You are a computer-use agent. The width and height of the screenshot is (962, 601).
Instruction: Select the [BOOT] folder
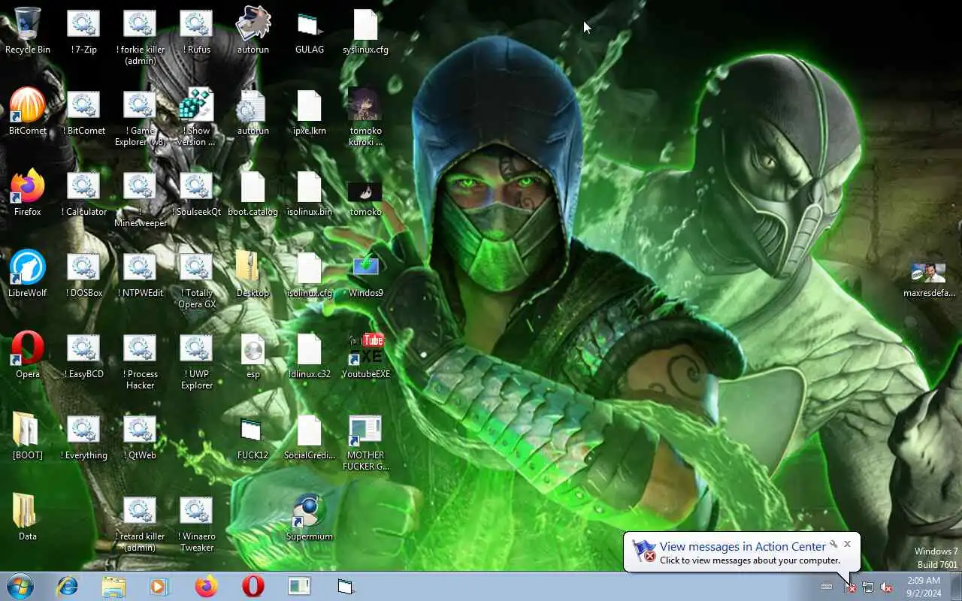point(28,436)
